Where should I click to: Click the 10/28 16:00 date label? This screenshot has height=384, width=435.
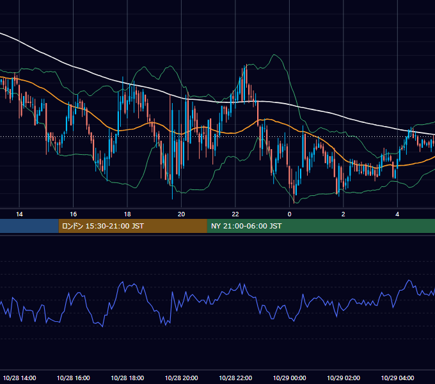coord(73,378)
